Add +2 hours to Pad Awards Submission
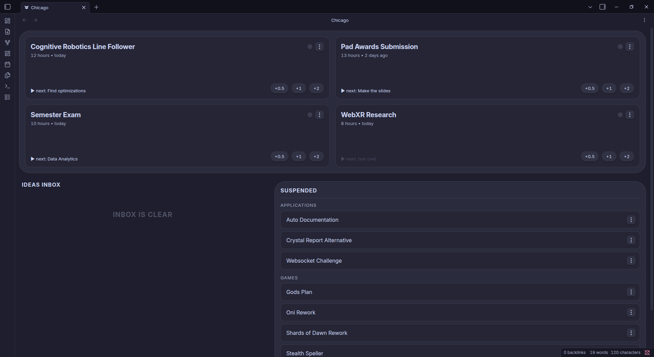This screenshot has height=357, width=654. point(627,88)
